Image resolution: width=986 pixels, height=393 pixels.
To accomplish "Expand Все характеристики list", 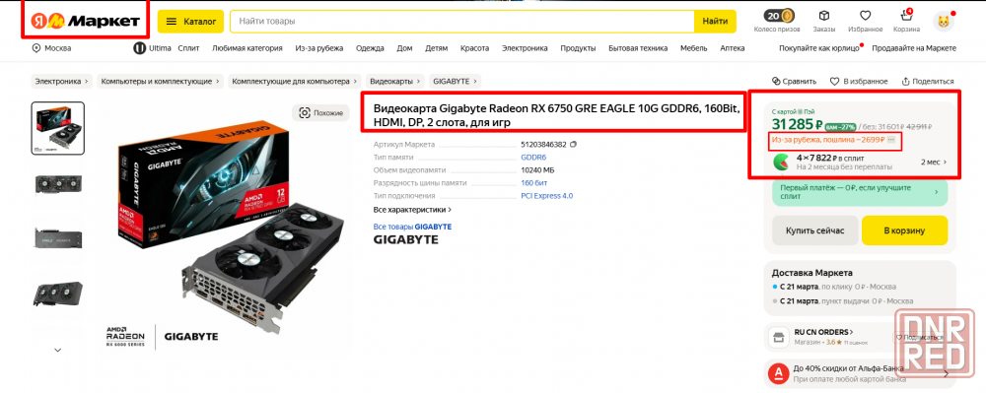I will coord(412,210).
